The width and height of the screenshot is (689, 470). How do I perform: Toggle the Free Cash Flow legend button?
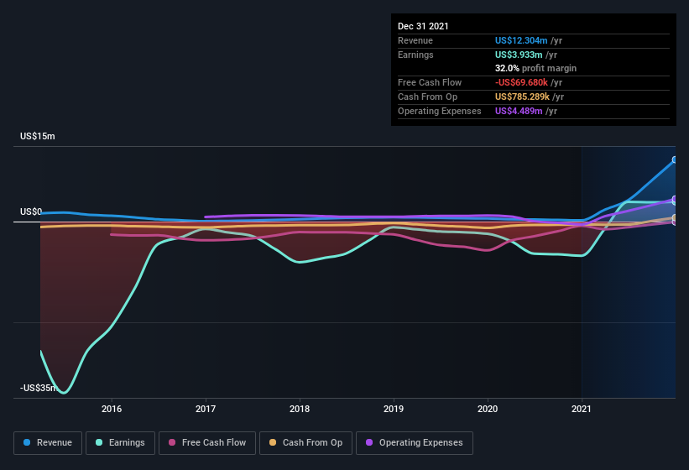click(x=207, y=443)
